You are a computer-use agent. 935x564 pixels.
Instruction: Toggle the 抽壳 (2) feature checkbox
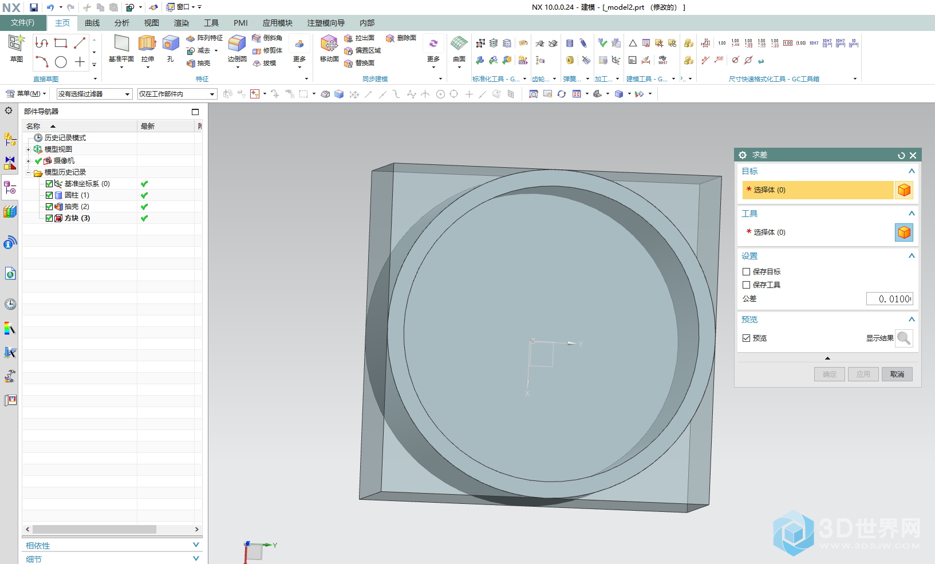pyautogui.click(x=49, y=207)
